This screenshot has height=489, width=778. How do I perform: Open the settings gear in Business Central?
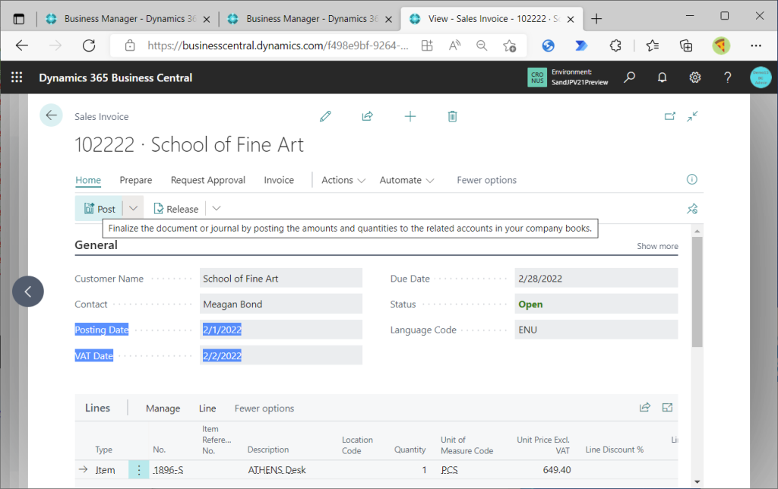694,77
